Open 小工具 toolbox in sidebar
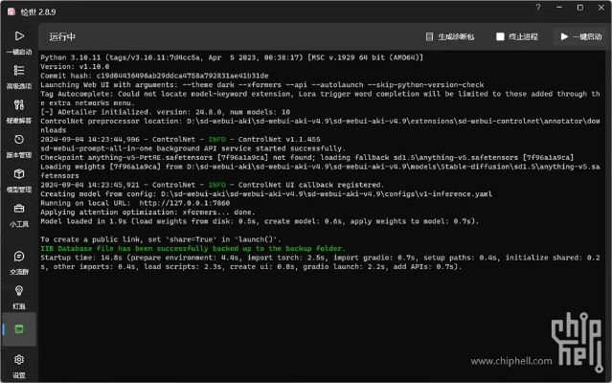 pos(18,214)
